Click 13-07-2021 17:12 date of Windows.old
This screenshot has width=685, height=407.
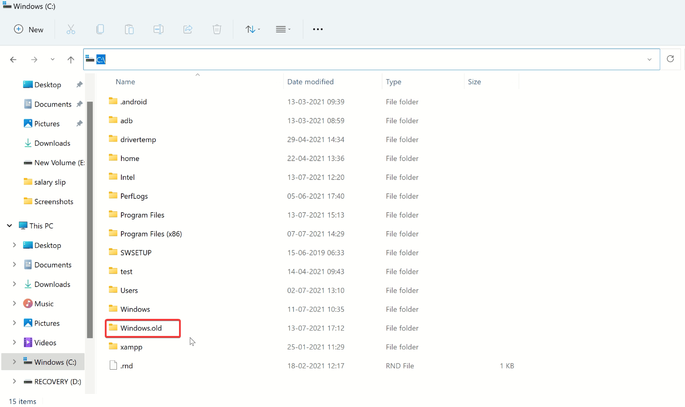click(316, 328)
